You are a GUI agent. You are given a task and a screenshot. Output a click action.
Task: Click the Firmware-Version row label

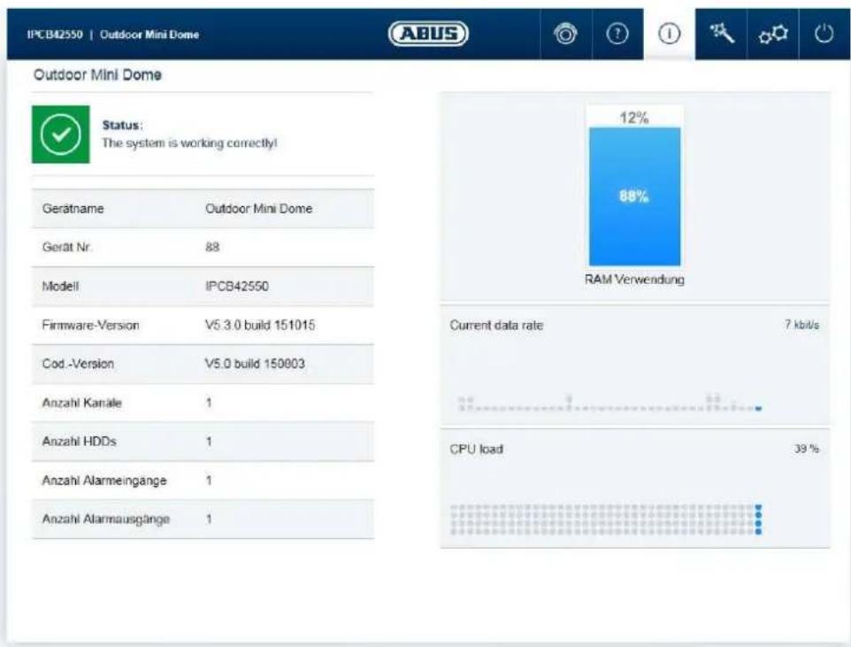click(x=90, y=325)
